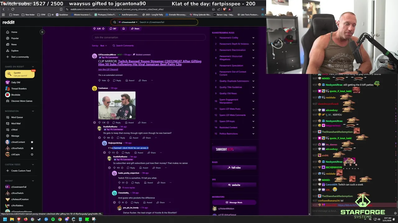The image size is (398, 223).
Task: Award Chessdaddy_'s comment
Action: (x=147, y=203)
